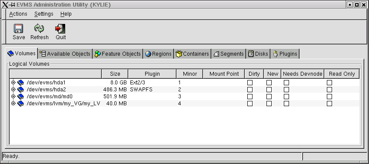The width and height of the screenshot is (369, 164).
Task: Click the Save floppy disk icon
Action: coord(18,29)
